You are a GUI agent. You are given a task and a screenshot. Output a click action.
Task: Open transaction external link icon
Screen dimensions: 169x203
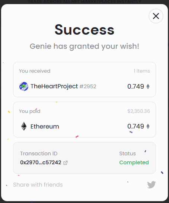pyautogui.click(x=66, y=163)
